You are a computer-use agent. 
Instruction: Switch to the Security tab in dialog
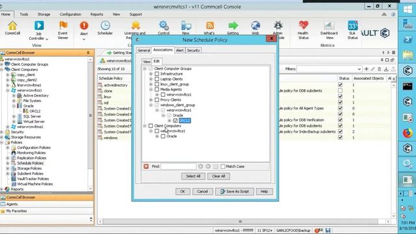tap(193, 50)
